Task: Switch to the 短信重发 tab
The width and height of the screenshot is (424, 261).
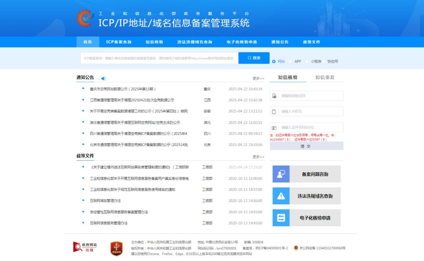Action: tap(325, 77)
